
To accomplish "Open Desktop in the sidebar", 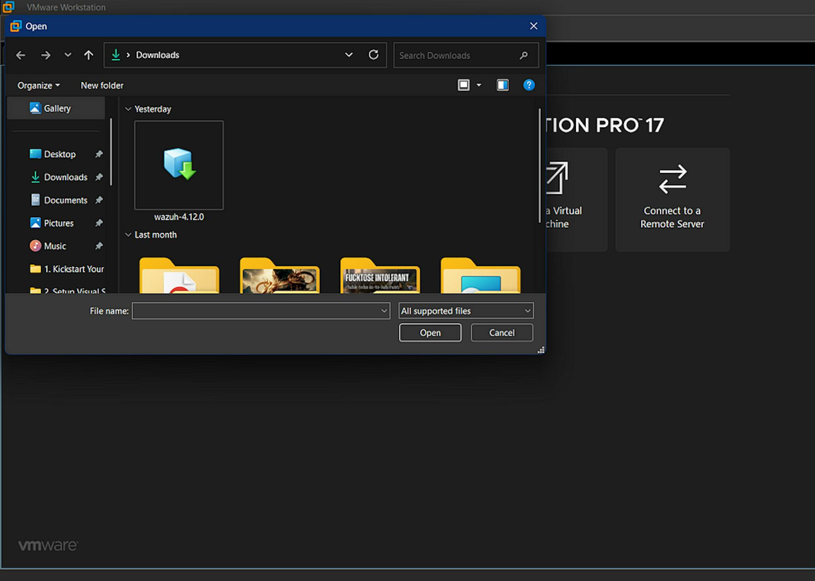I will coord(60,154).
